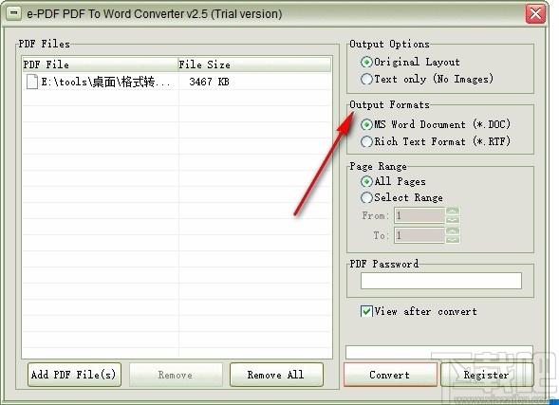The height and width of the screenshot is (405, 559).
Task: Click the Remove All button
Action: pos(276,375)
